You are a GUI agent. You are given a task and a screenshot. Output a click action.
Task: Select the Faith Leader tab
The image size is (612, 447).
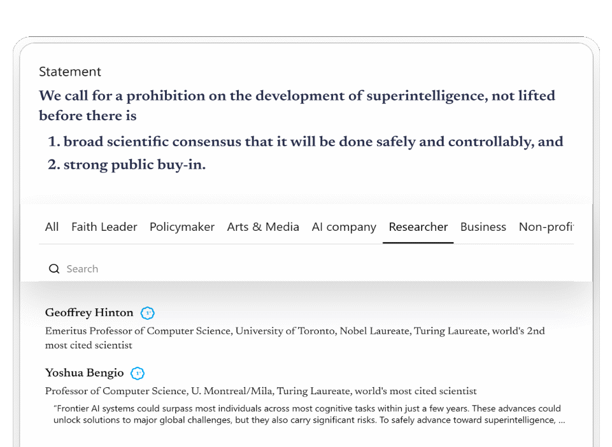104,227
